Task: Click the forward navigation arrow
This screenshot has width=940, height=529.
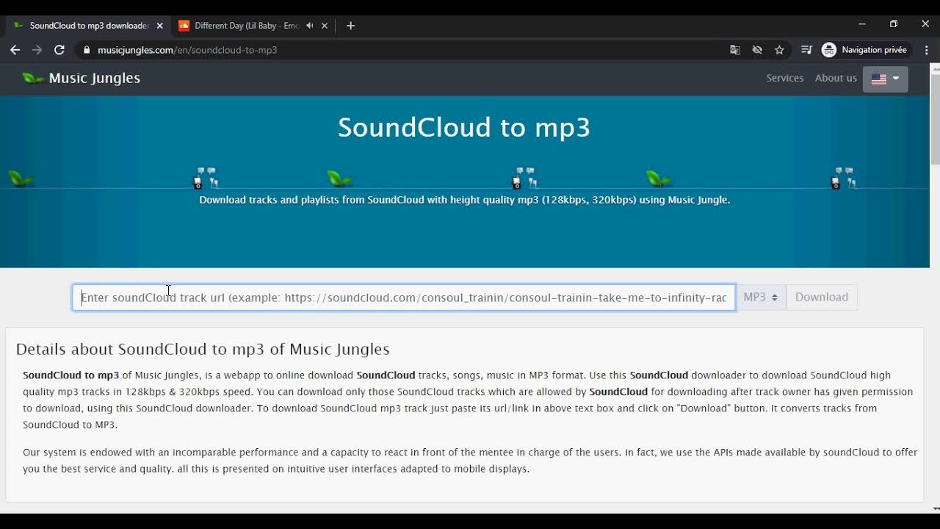Action: coord(37,50)
